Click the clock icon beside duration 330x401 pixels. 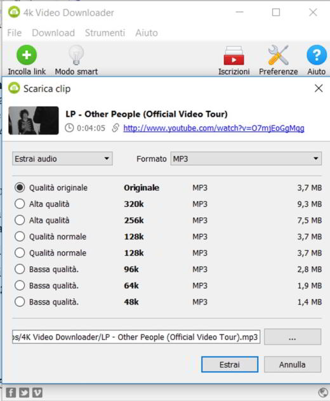pos(69,128)
